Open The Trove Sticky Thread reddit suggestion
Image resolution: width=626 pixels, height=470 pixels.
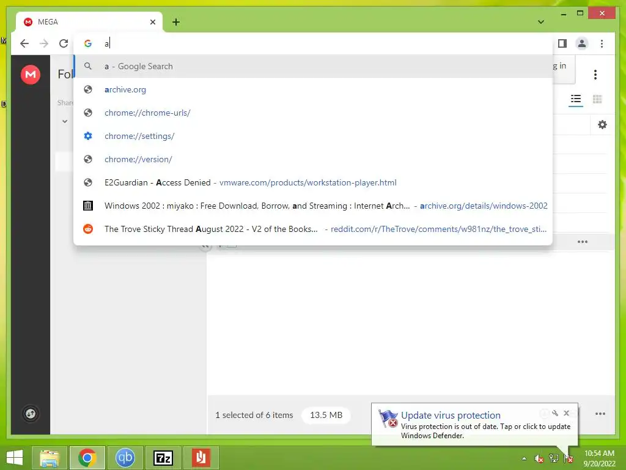313,229
